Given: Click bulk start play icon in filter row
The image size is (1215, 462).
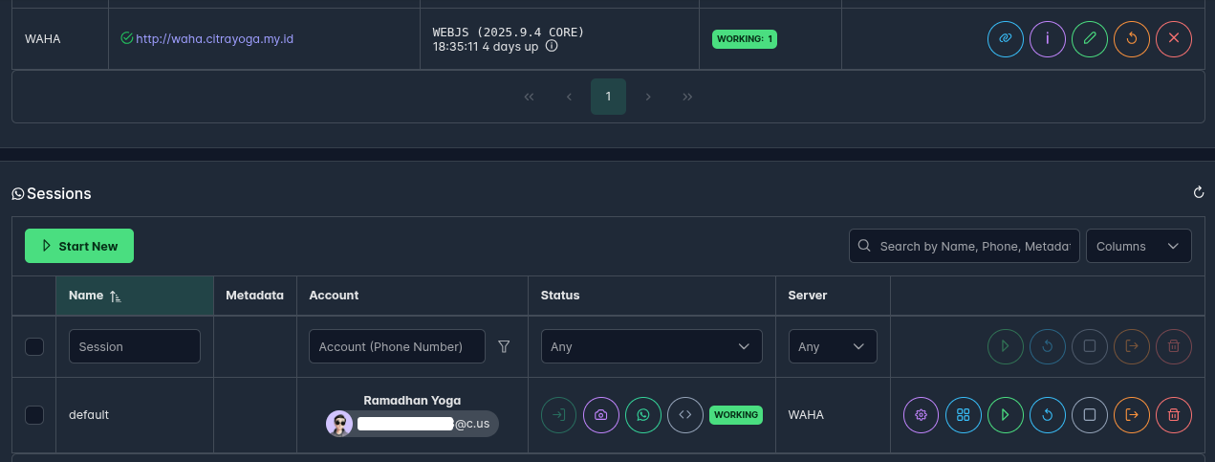Looking at the screenshot, I should click(1006, 346).
